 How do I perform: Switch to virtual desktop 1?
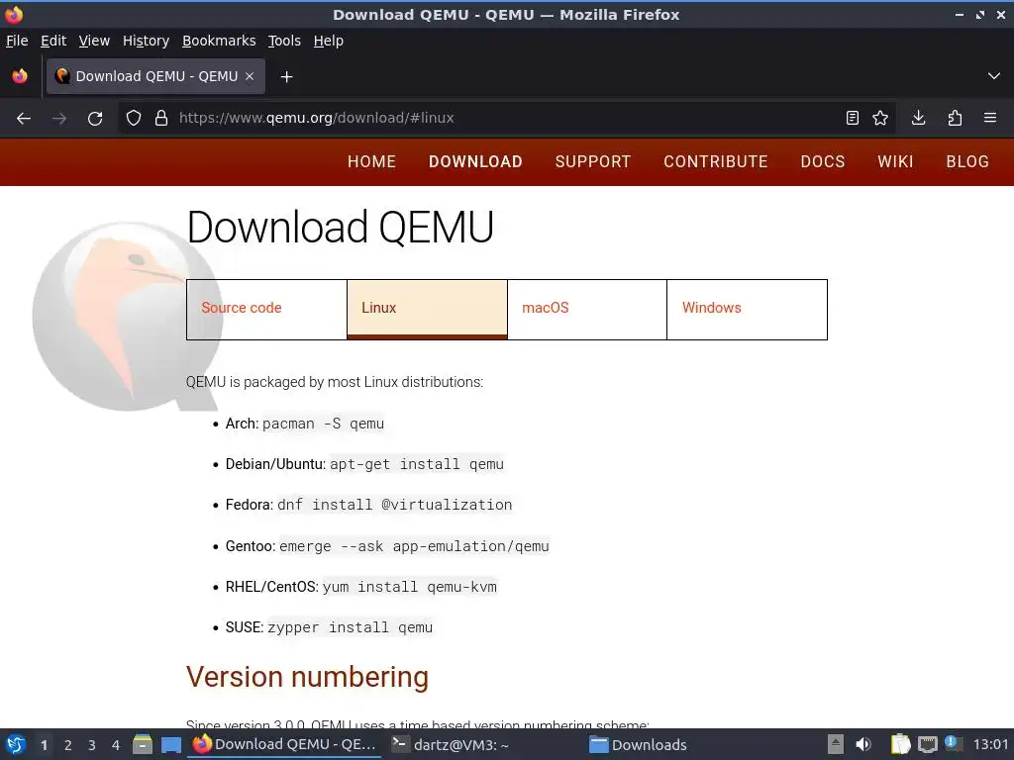44,745
